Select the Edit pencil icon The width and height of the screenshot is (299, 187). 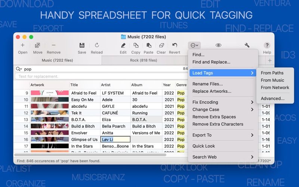(123, 45)
